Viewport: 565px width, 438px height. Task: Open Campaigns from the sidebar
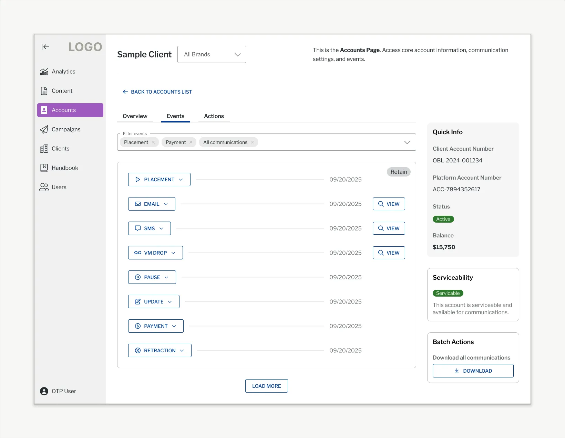click(x=70, y=129)
